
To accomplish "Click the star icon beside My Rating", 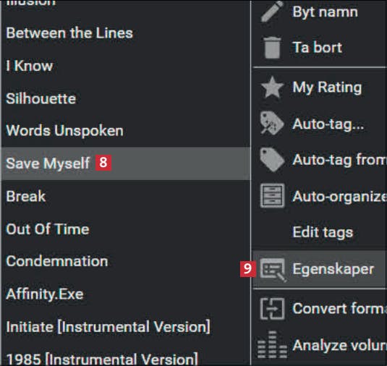I will [272, 87].
